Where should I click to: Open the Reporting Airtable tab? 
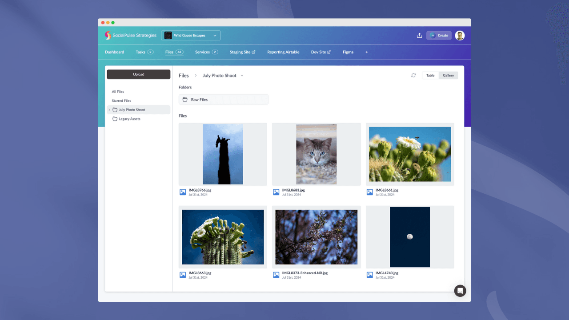tap(283, 52)
